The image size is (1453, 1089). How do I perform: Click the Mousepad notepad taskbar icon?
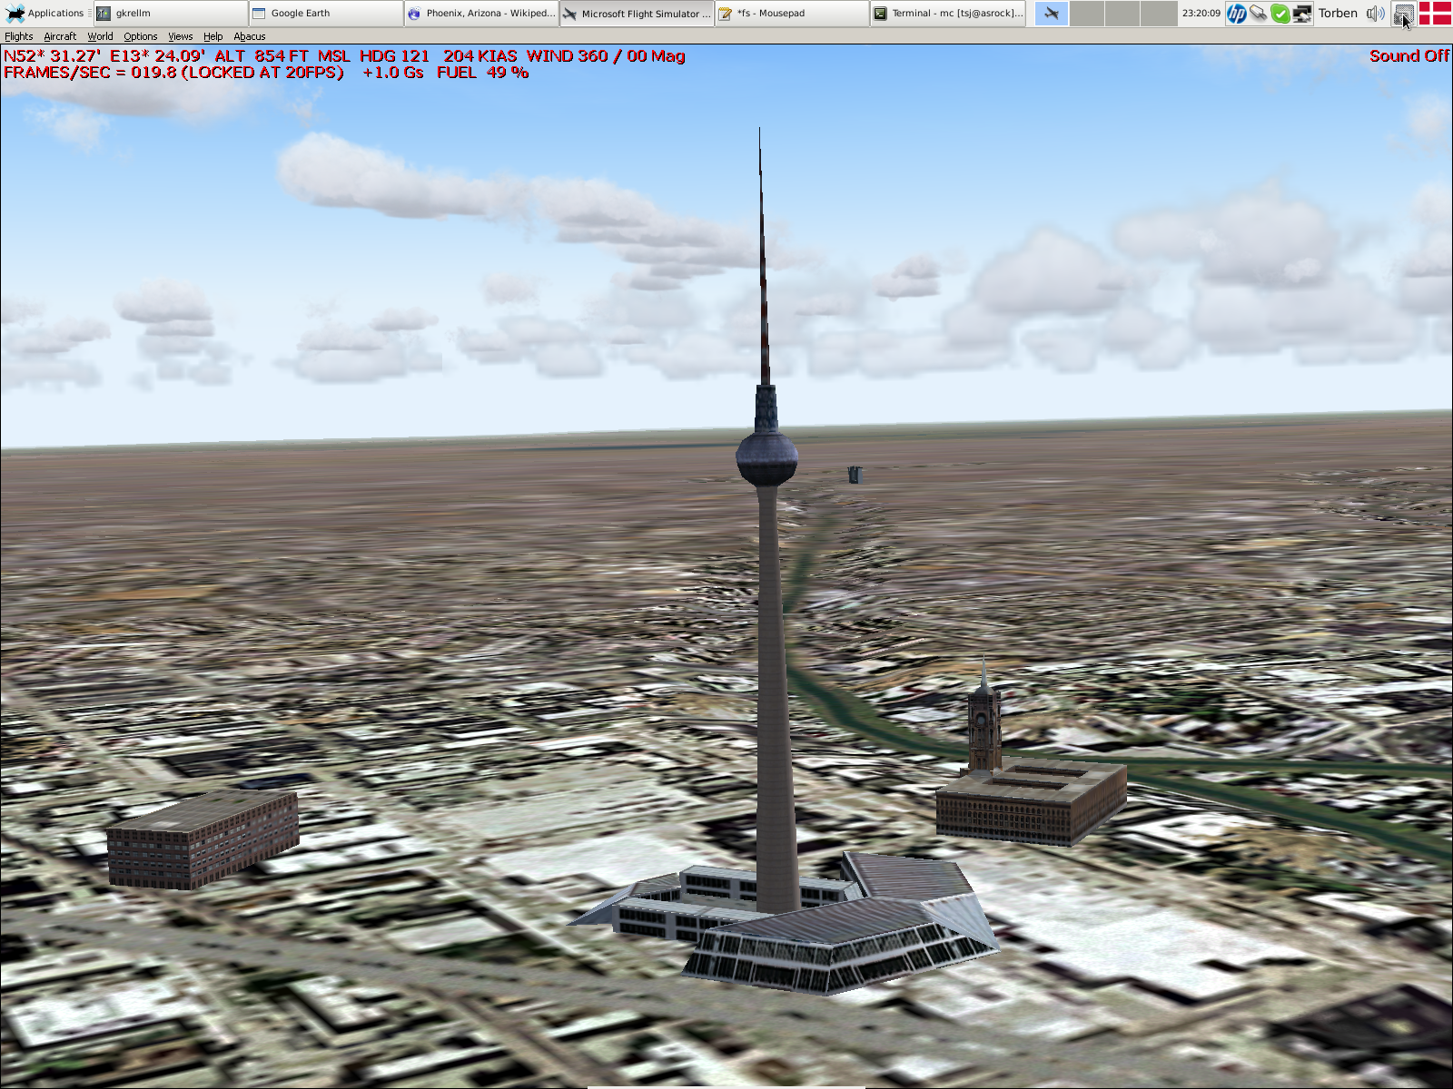(x=725, y=14)
